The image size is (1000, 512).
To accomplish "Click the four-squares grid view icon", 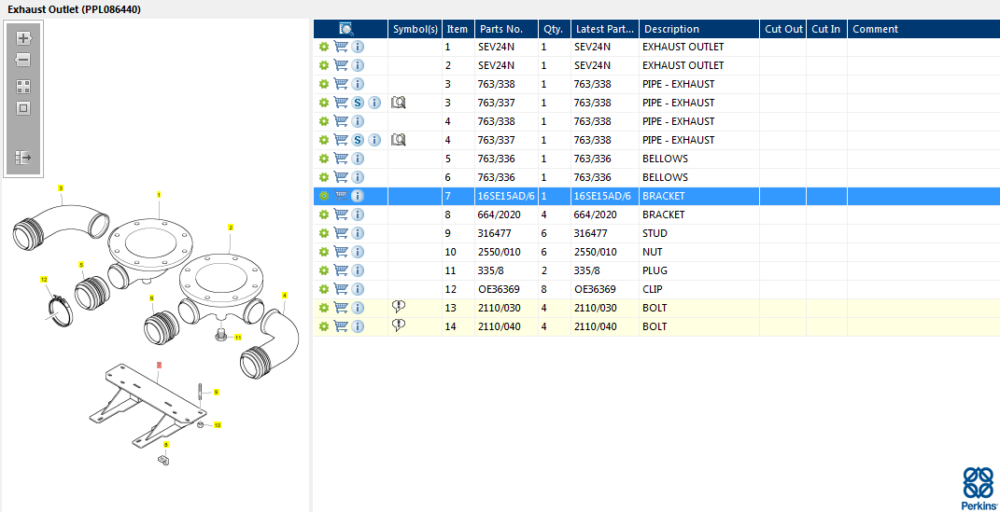I will point(23,87).
